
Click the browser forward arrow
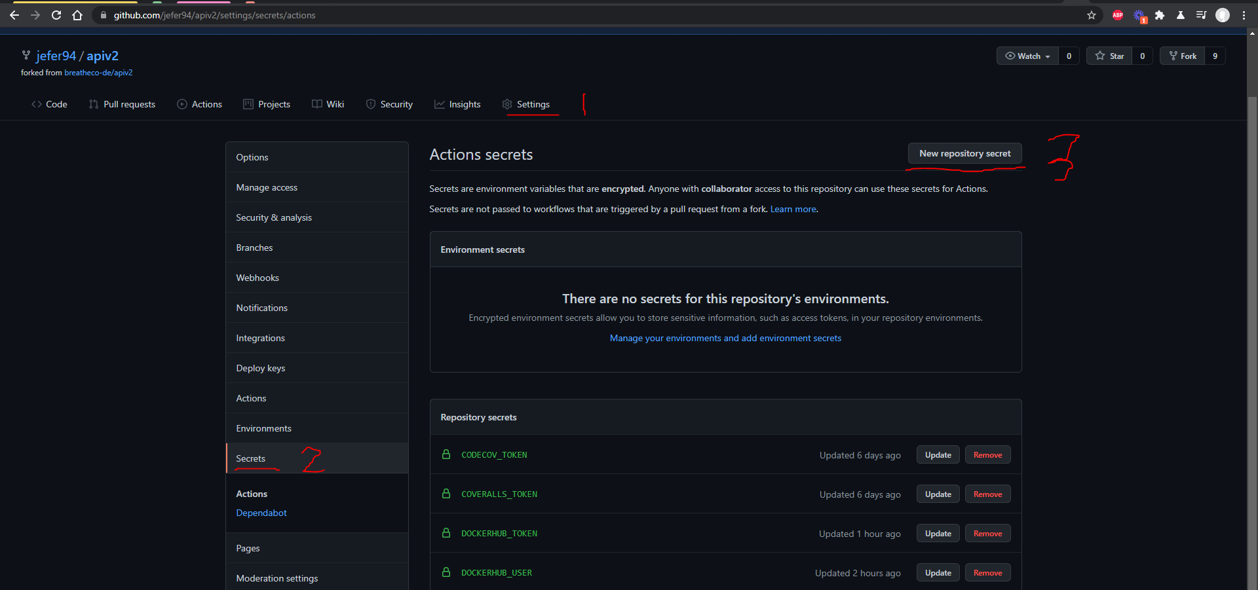(x=35, y=15)
